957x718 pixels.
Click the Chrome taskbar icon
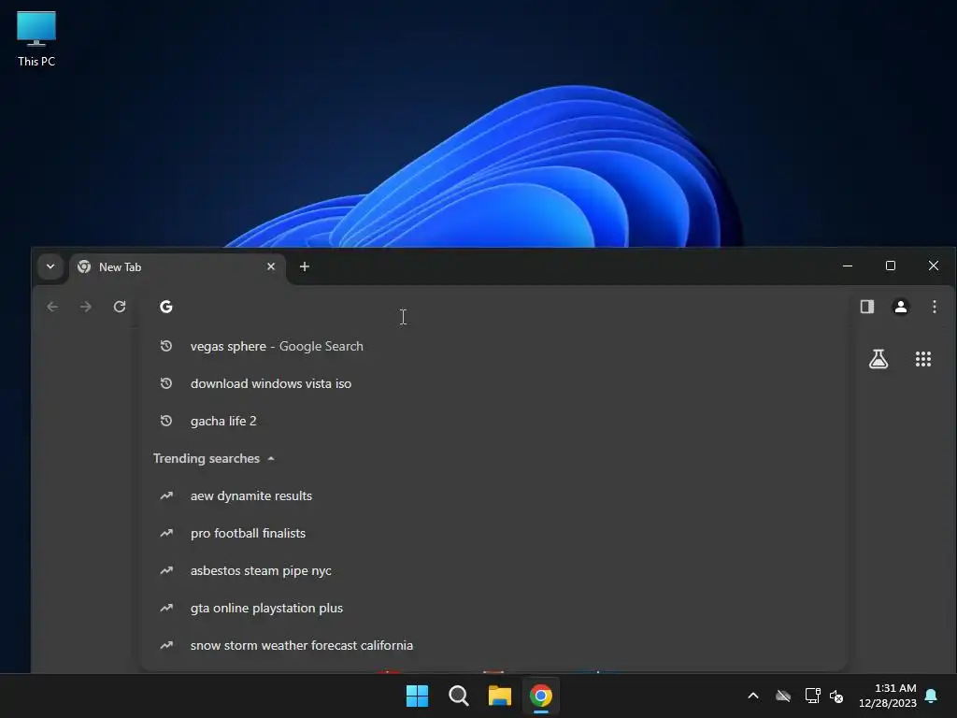541,696
